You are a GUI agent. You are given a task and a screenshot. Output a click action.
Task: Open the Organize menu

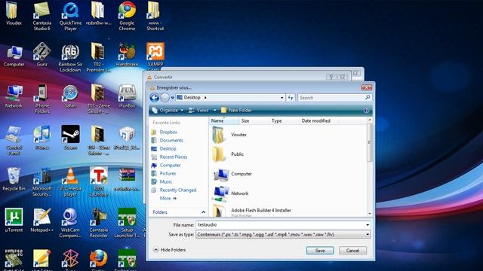tap(168, 111)
